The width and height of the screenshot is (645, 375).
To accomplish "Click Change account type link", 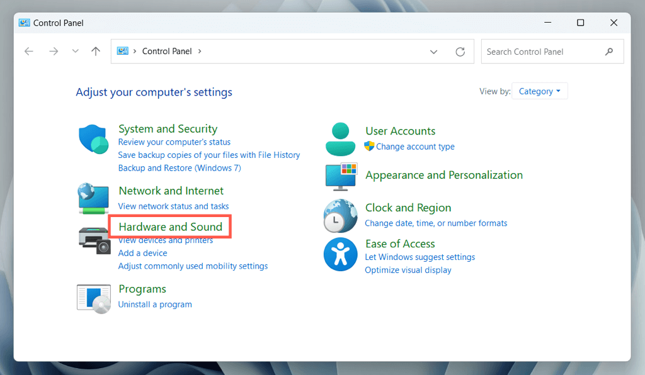I will tap(415, 147).
